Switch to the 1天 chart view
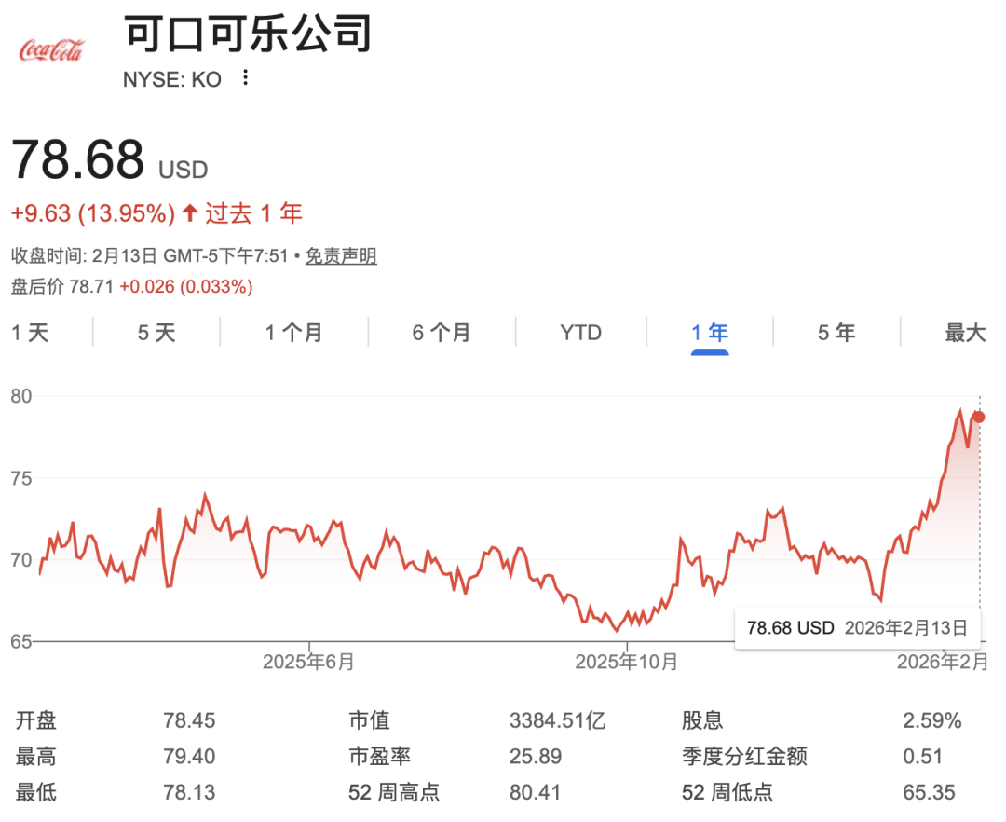The height and width of the screenshot is (822, 1006). pyautogui.click(x=30, y=332)
